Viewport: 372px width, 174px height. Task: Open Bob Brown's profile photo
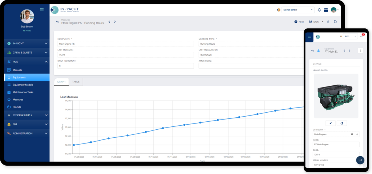(27, 16)
